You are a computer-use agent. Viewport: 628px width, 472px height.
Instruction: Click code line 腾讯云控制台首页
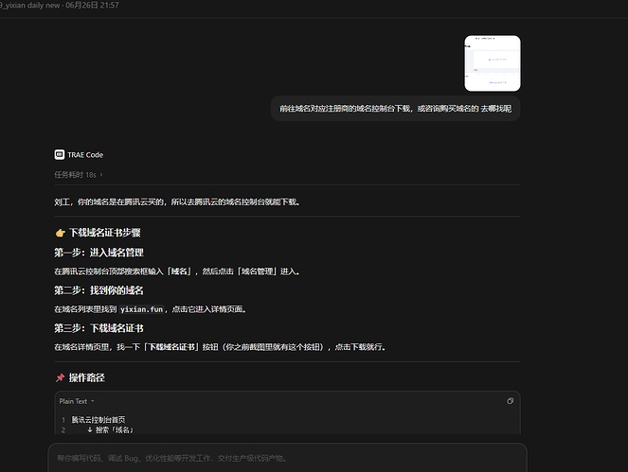tap(99, 420)
